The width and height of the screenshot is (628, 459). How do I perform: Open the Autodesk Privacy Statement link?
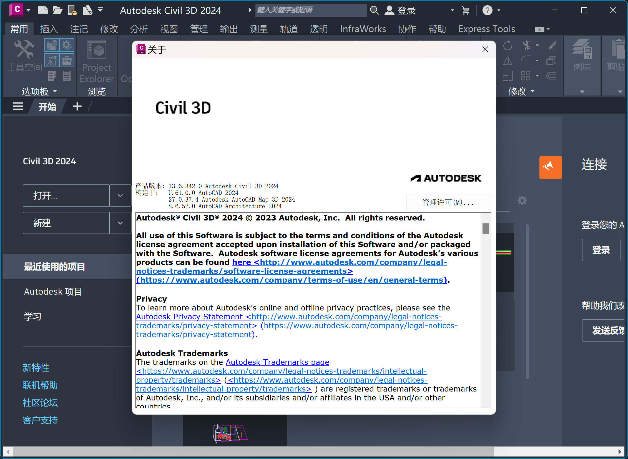click(189, 317)
